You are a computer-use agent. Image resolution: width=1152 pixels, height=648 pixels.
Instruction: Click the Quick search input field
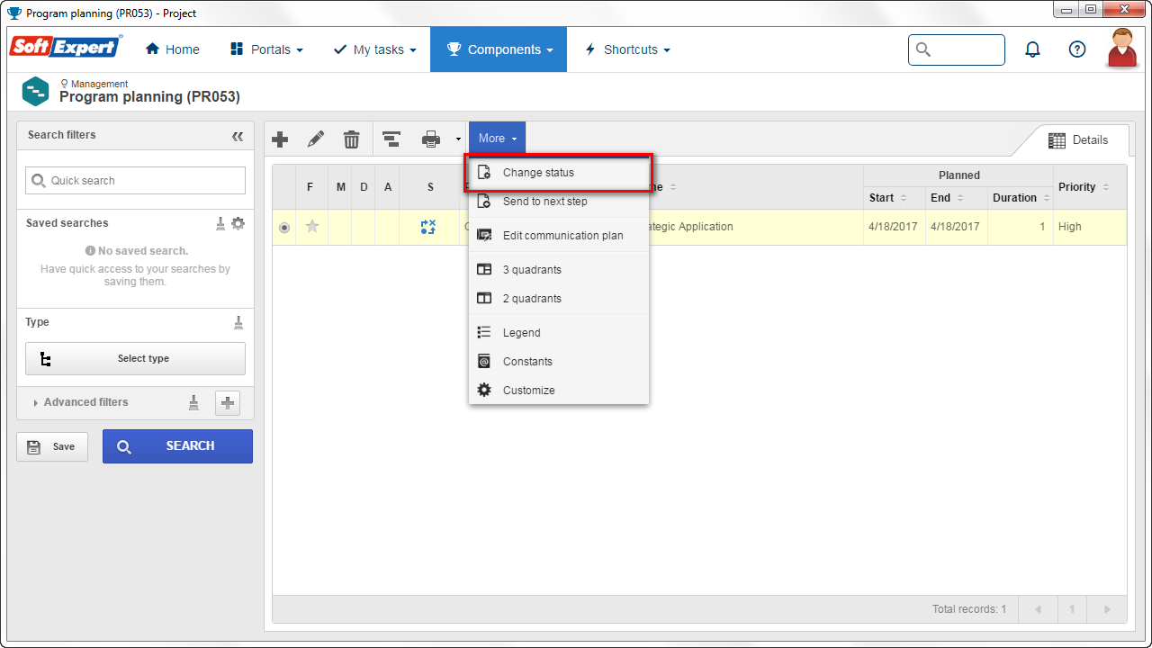(135, 181)
